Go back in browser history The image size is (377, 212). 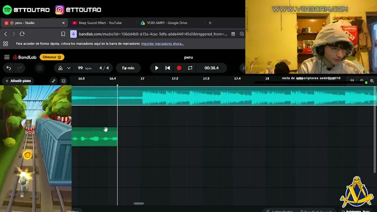pos(6,34)
